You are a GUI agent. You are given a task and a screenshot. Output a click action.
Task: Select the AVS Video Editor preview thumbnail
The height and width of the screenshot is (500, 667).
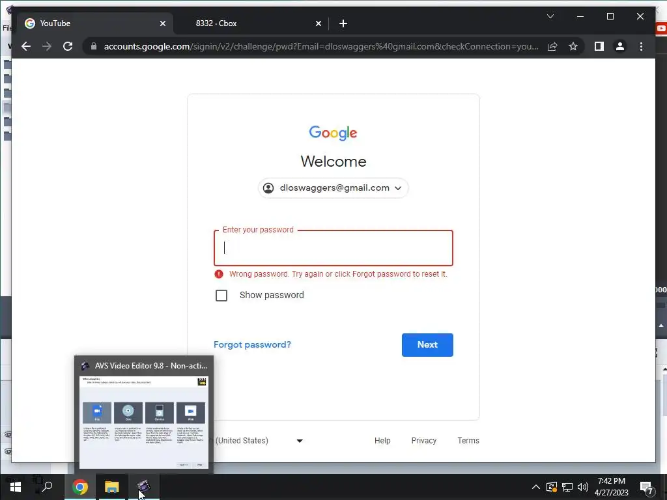pyautogui.click(x=144, y=422)
